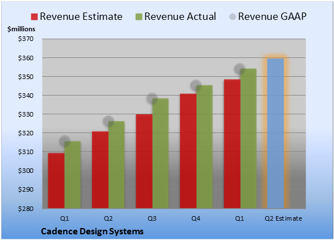Click the GAAP marker above the Q2 bars
The height and width of the screenshot is (240, 334).
(x=108, y=121)
